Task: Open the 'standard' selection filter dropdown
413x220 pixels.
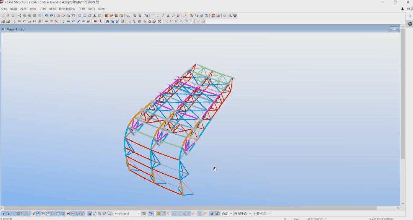Action: point(127,213)
